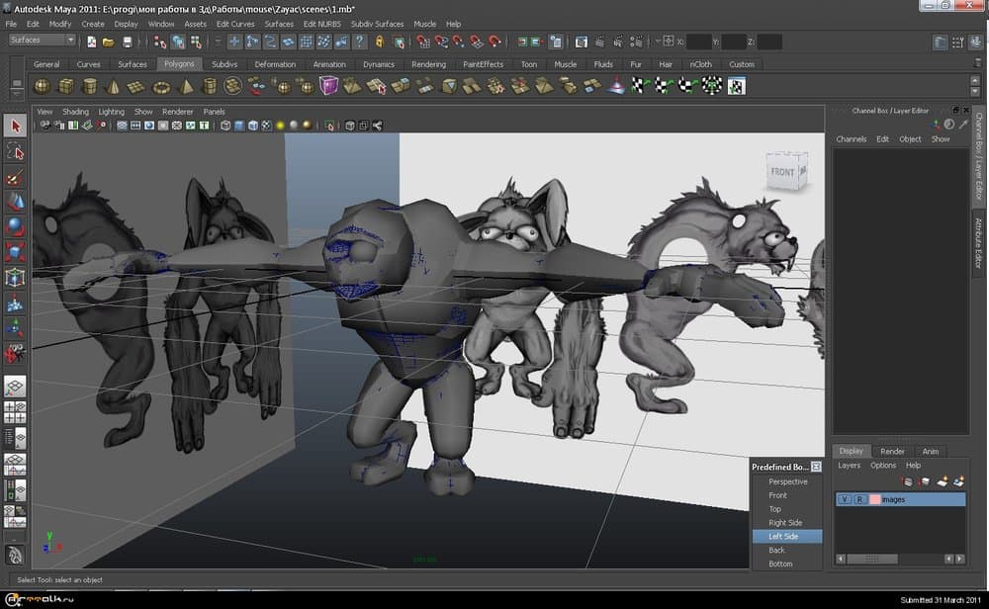The height and width of the screenshot is (609, 989).
Task: Select the Right Side bookmark view
Action: pos(785,523)
